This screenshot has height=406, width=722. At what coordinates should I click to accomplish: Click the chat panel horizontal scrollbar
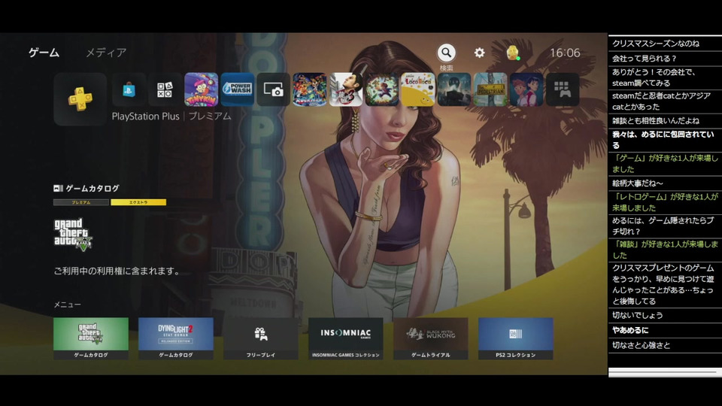click(x=665, y=372)
